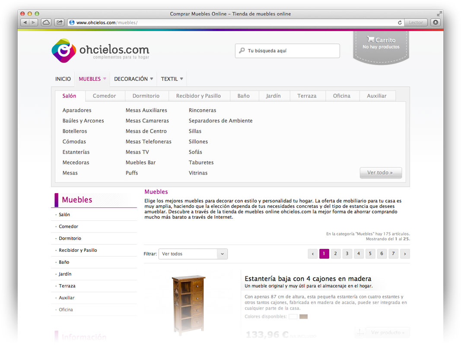Open the Taburetes link
This screenshot has height=345, width=461.
[x=201, y=163]
